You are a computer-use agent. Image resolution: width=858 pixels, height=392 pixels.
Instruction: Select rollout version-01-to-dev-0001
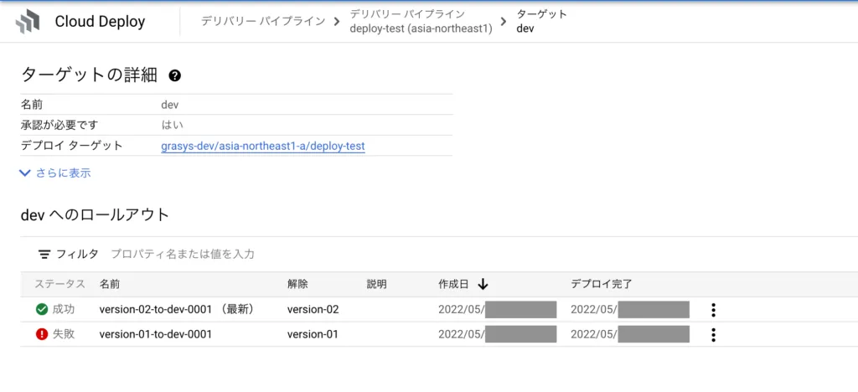click(x=155, y=334)
